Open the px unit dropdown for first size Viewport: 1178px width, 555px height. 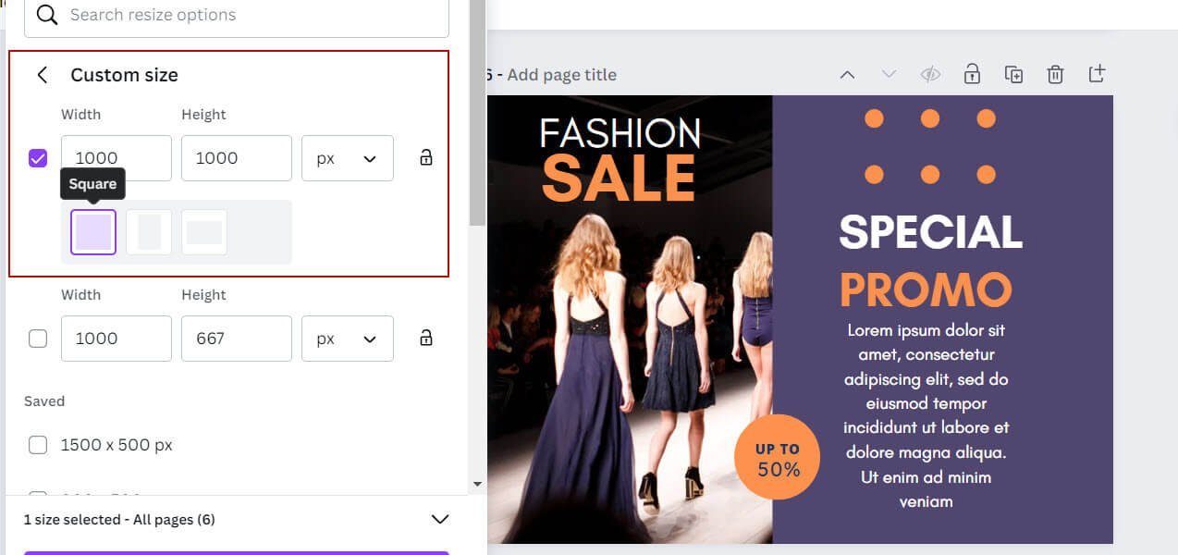[x=348, y=158]
